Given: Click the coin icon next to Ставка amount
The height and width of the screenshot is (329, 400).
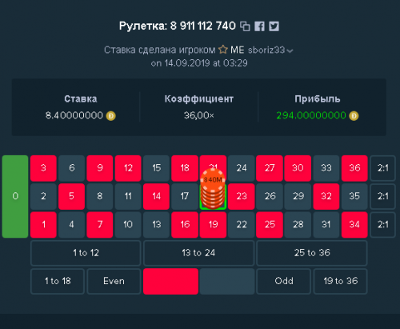Looking at the screenshot, I should pos(111,116).
